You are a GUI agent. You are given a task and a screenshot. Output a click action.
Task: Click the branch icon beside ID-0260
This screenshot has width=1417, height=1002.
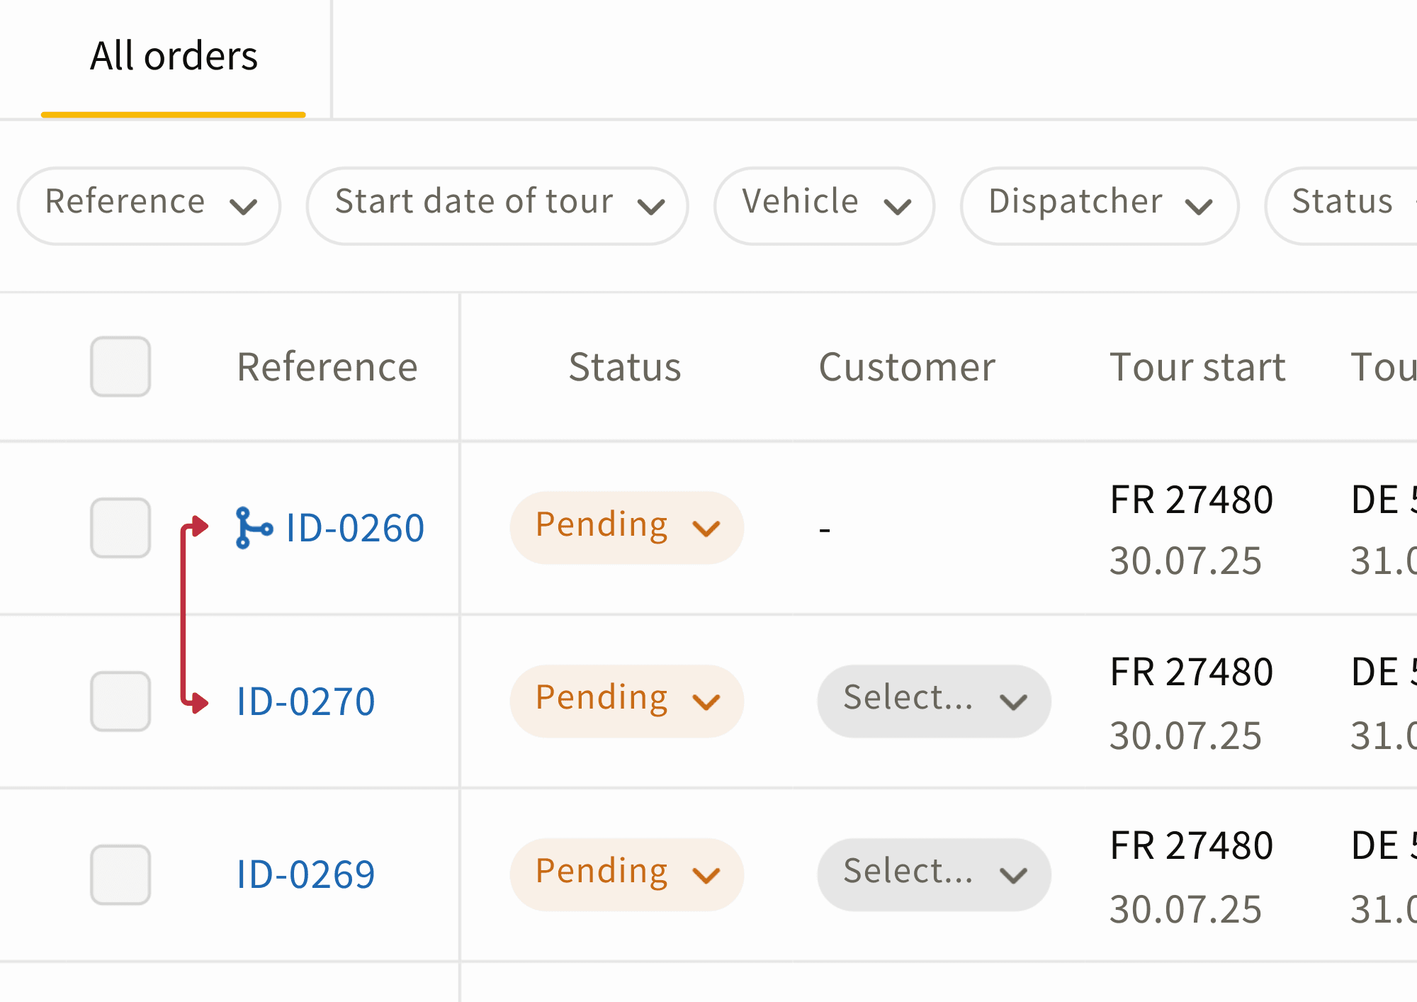point(253,528)
